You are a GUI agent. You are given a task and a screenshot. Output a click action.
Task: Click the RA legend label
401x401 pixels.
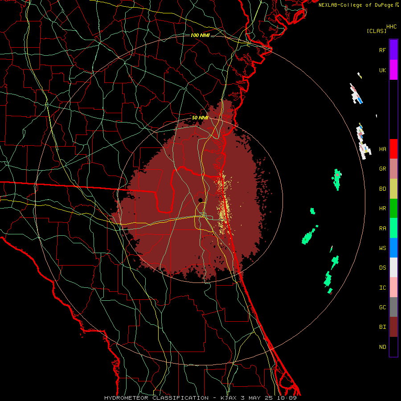click(382, 228)
